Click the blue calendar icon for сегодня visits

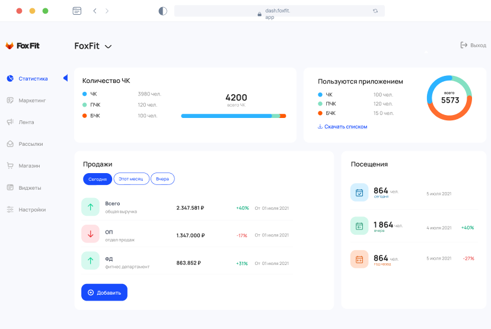tap(359, 193)
